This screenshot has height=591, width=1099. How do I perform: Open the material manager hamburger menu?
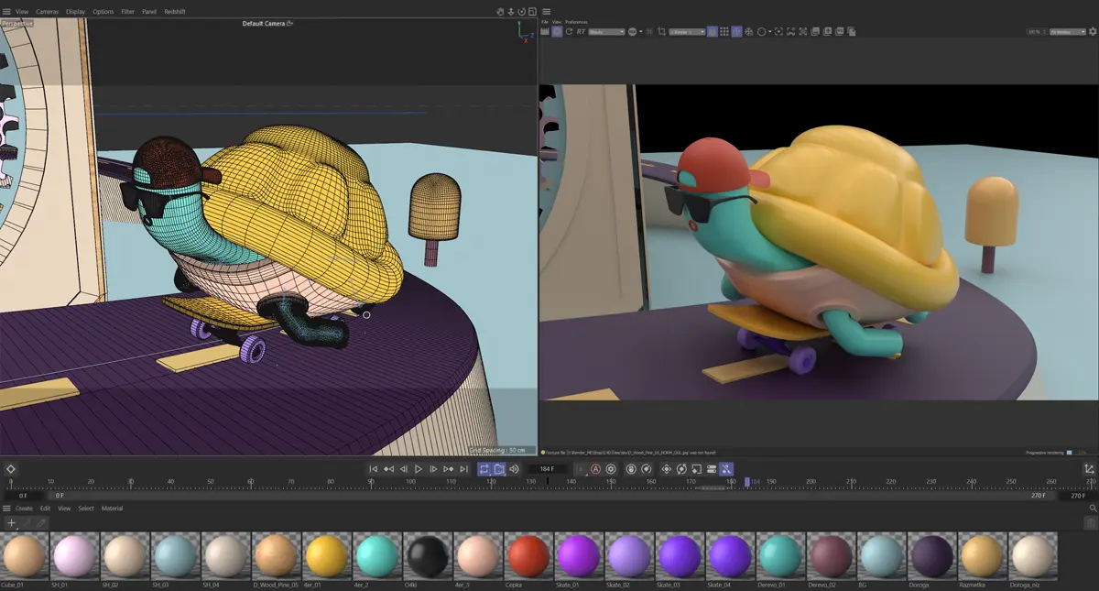(x=6, y=509)
